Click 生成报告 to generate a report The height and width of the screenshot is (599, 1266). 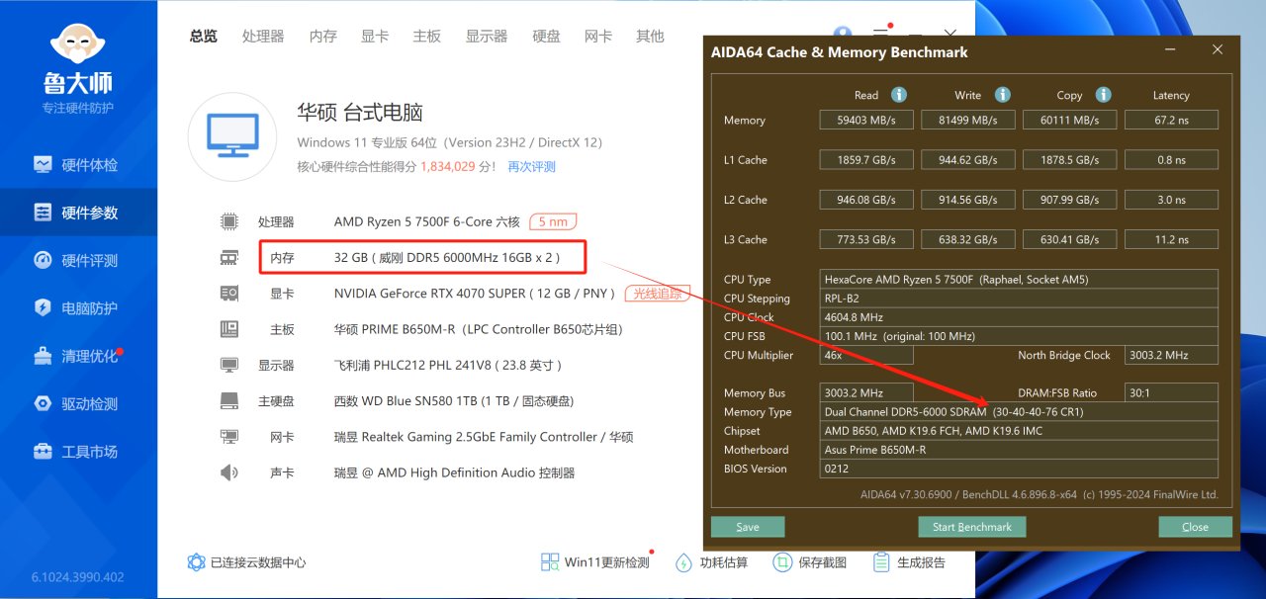click(909, 562)
